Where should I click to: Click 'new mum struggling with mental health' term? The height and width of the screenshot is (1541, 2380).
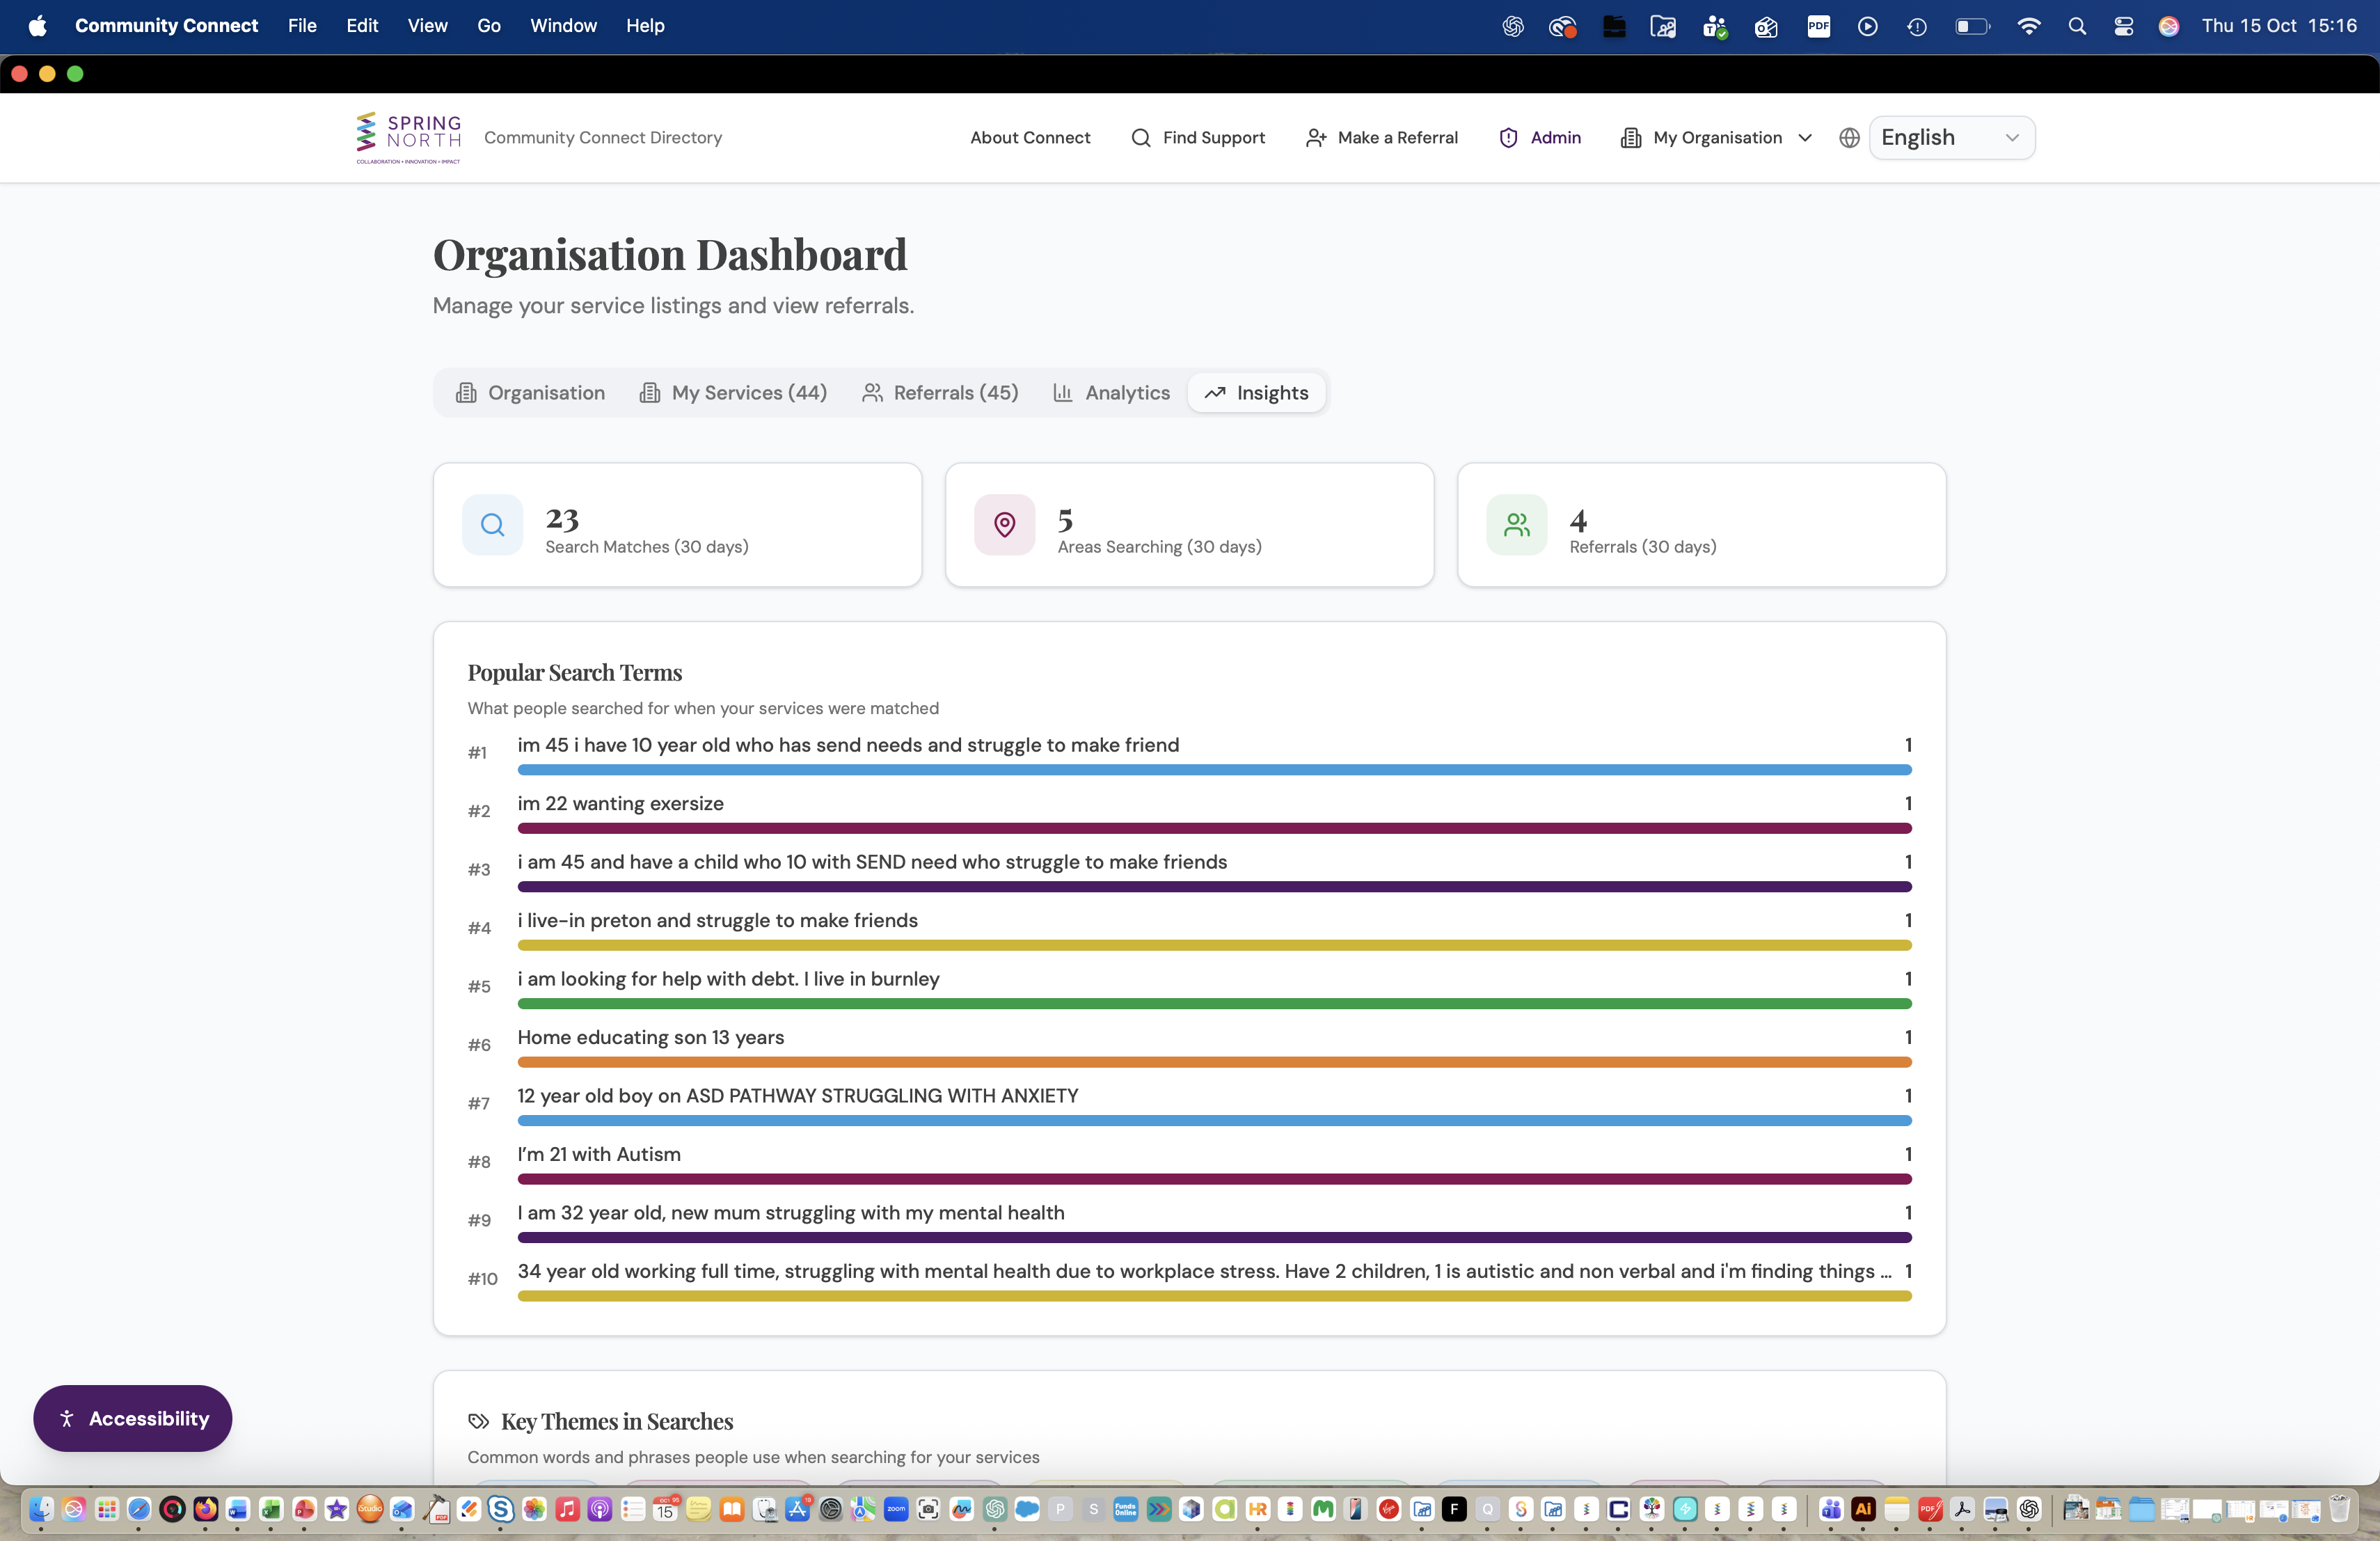point(791,1213)
